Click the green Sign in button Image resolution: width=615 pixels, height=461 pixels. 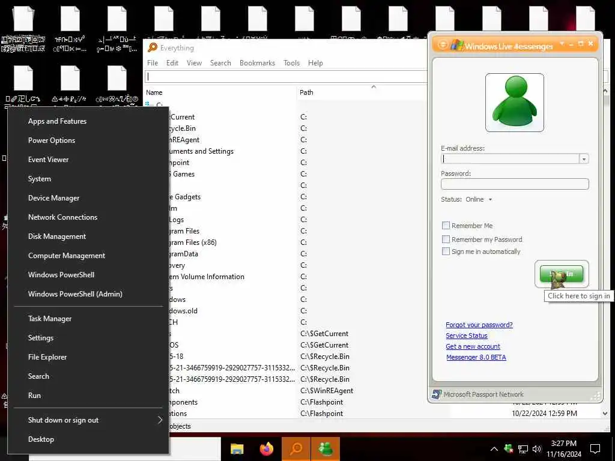[x=562, y=274]
